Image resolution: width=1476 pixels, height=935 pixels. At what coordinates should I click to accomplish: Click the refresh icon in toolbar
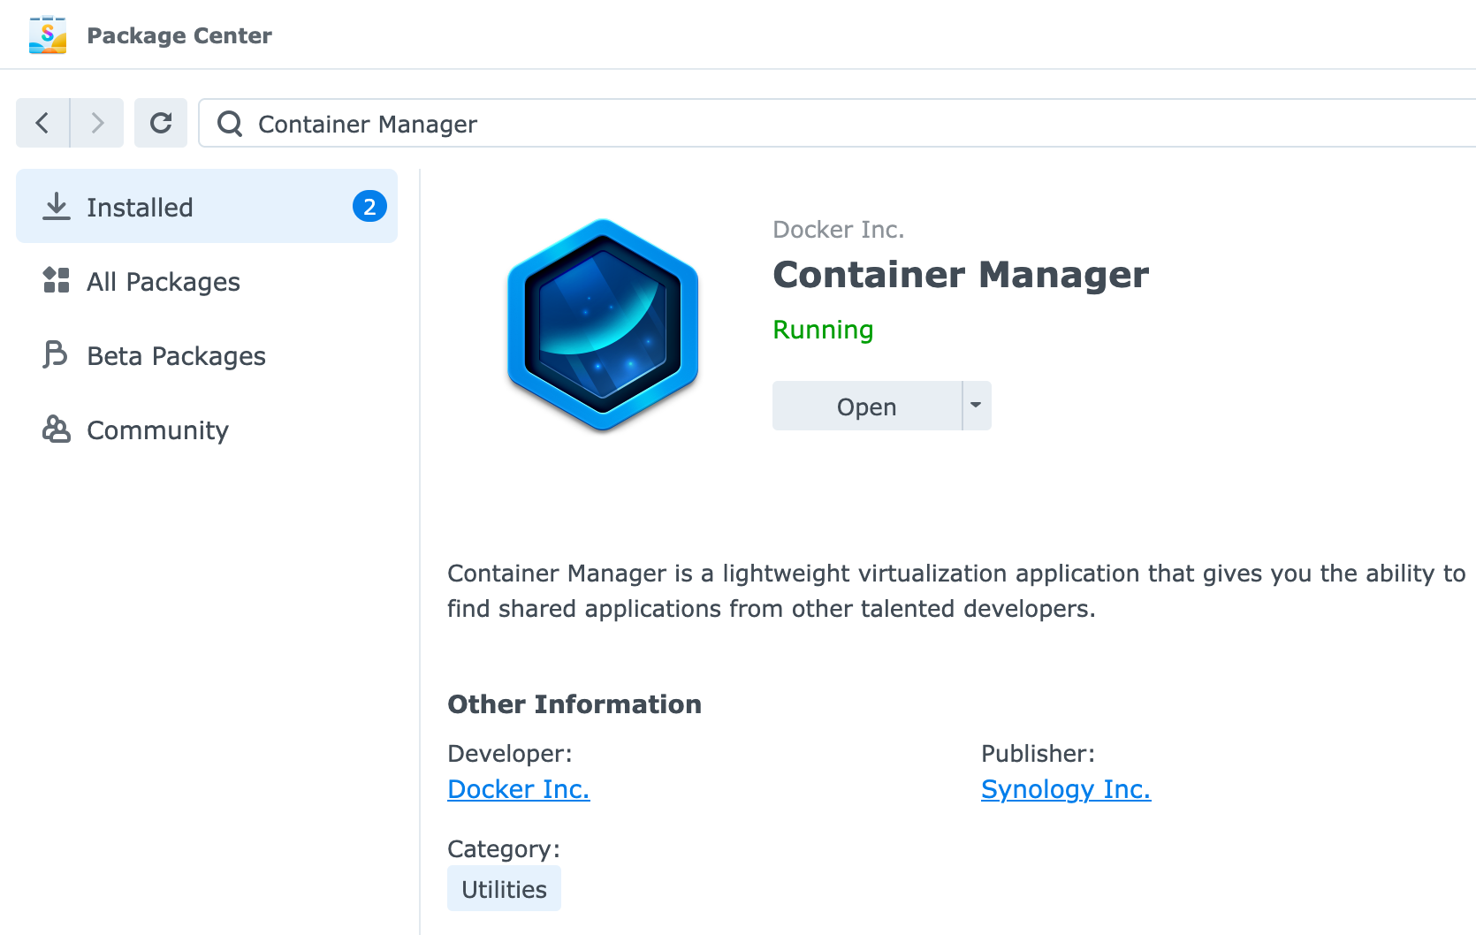point(160,123)
